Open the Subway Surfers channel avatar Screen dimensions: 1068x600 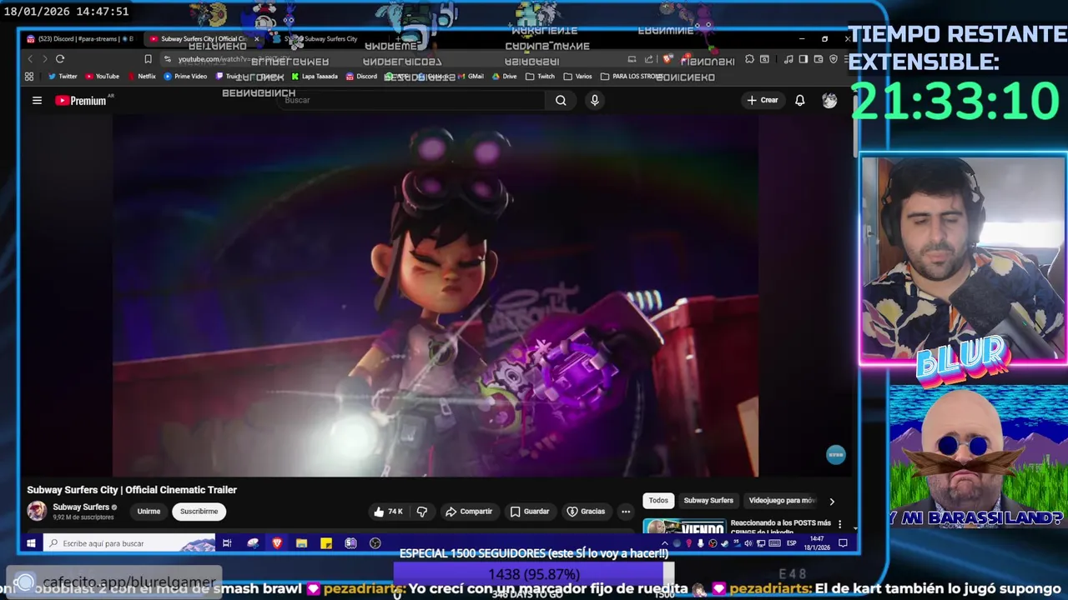coord(37,511)
